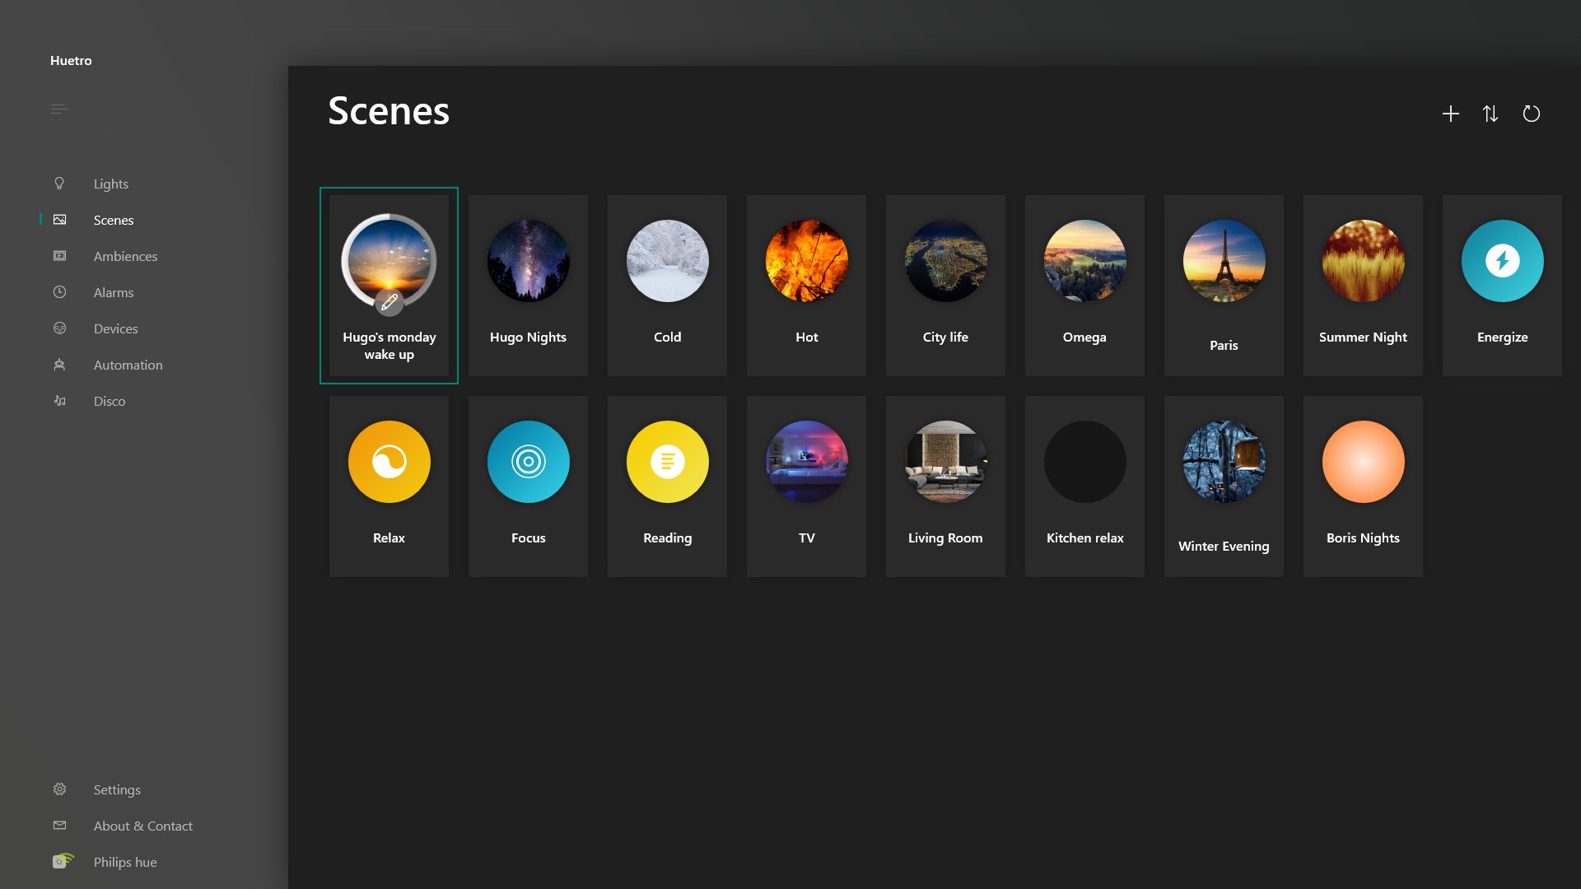Image resolution: width=1581 pixels, height=889 pixels.
Task: Open the Automation section
Action: pos(128,365)
